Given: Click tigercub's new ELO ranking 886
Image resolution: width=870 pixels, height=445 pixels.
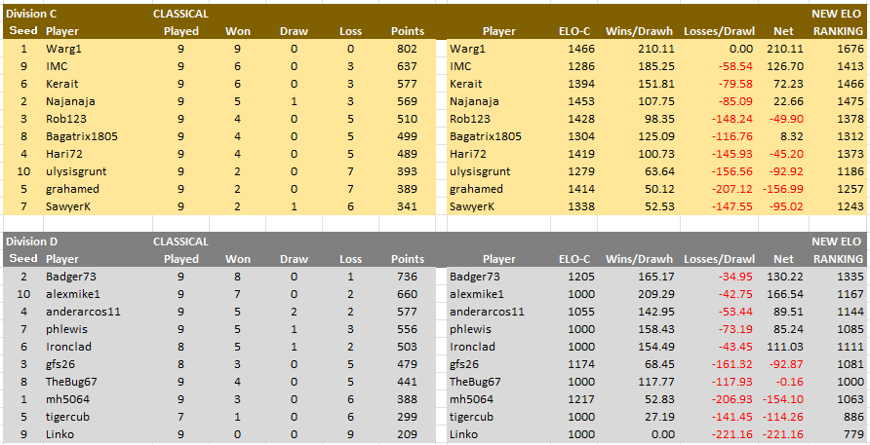Looking at the screenshot, I should [x=852, y=417].
